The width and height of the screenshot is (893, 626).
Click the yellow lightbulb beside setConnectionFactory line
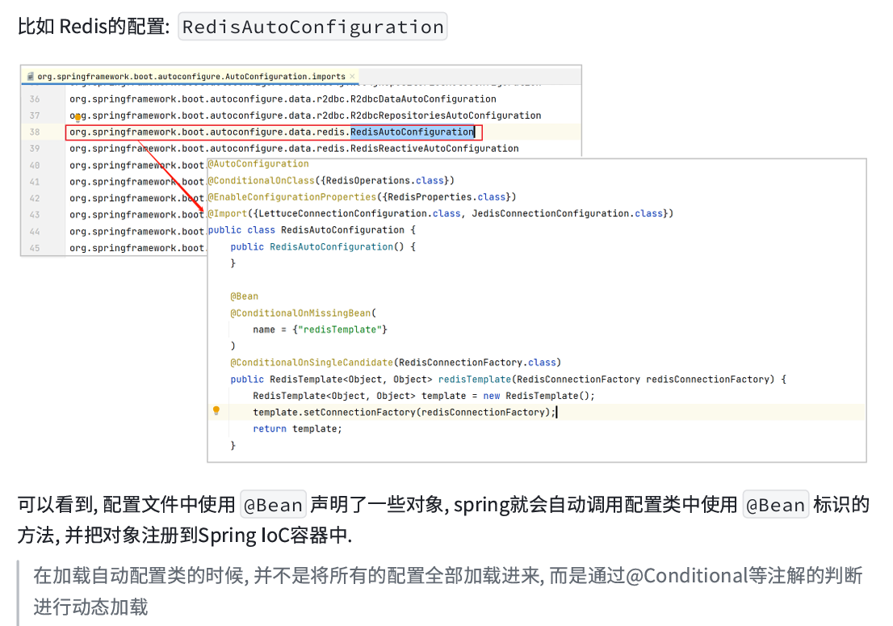click(x=216, y=410)
